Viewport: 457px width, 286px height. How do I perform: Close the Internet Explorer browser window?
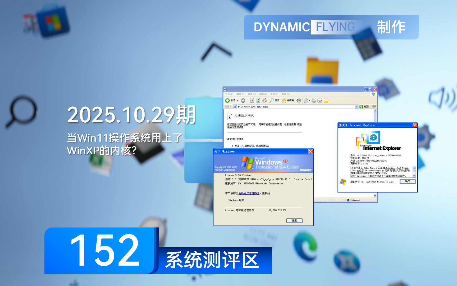click(x=375, y=90)
